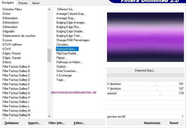Open the Presets tab
The image size is (186, 128).
tap(23, 3)
